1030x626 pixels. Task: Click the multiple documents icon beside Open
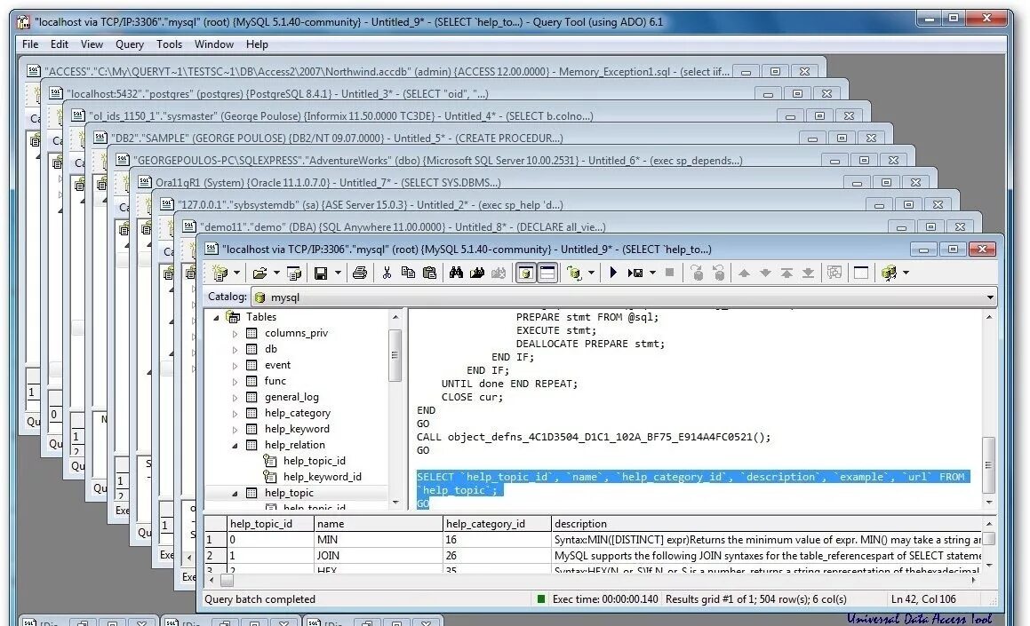(x=294, y=273)
